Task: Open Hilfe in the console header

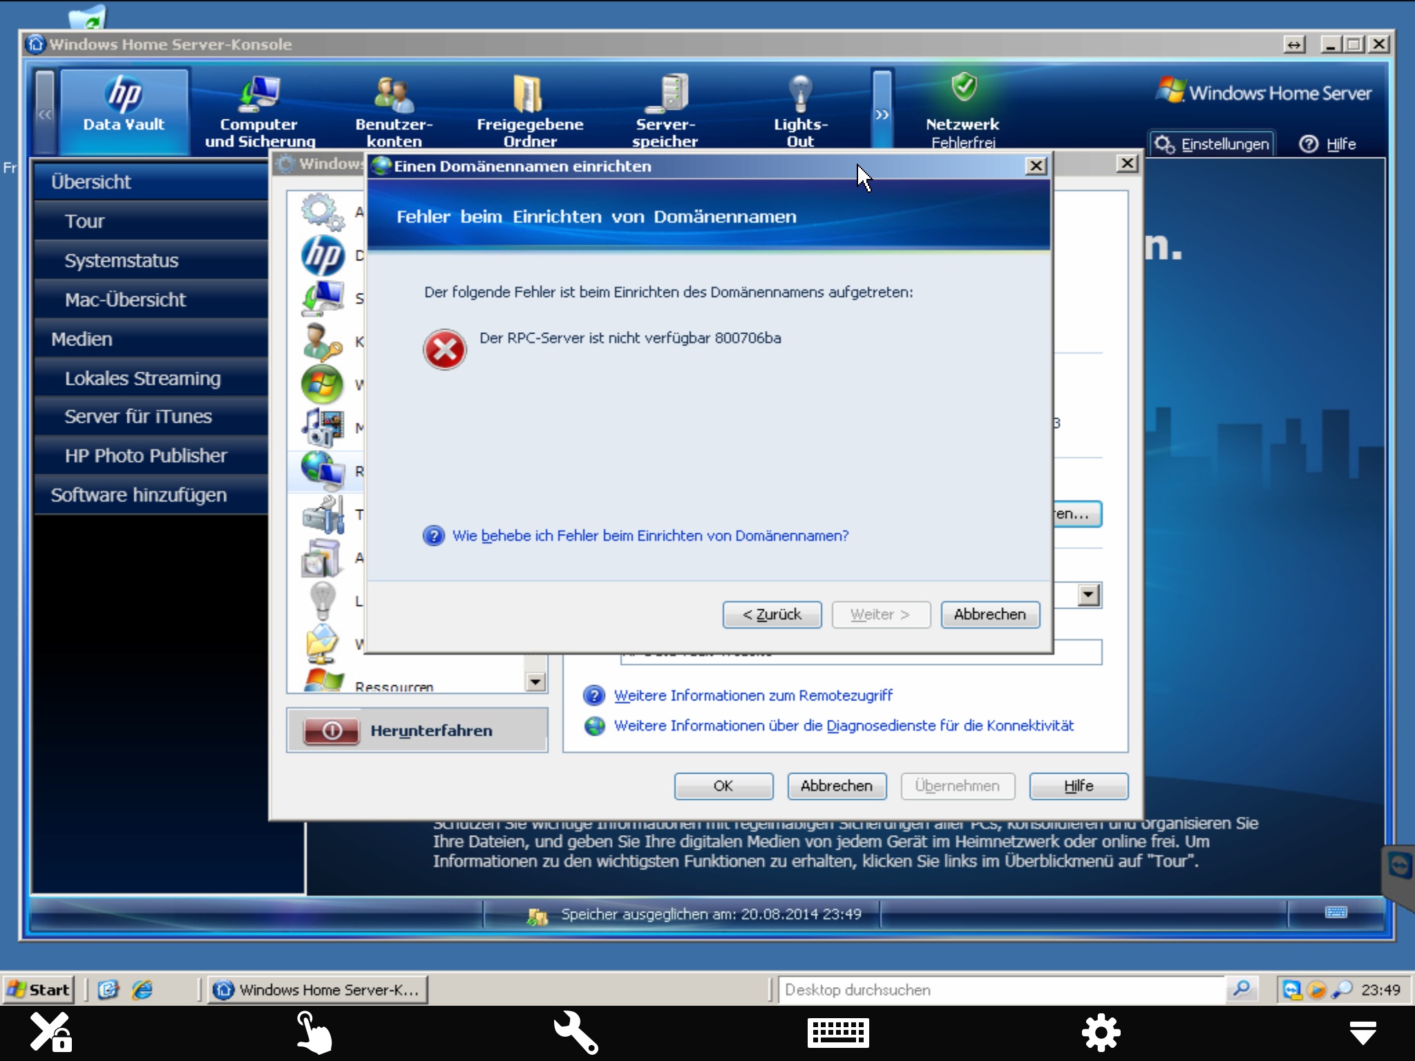Action: 1327,144
